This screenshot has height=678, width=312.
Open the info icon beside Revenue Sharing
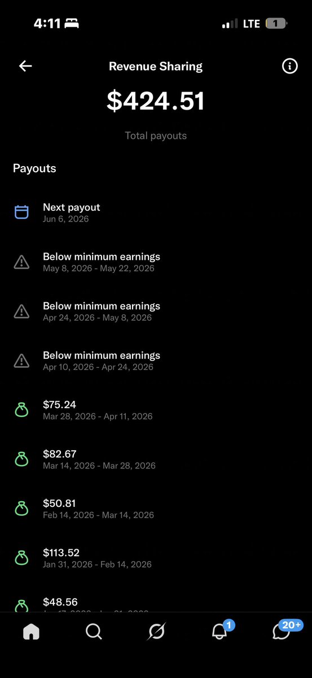pyautogui.click(x=289, y=66)
